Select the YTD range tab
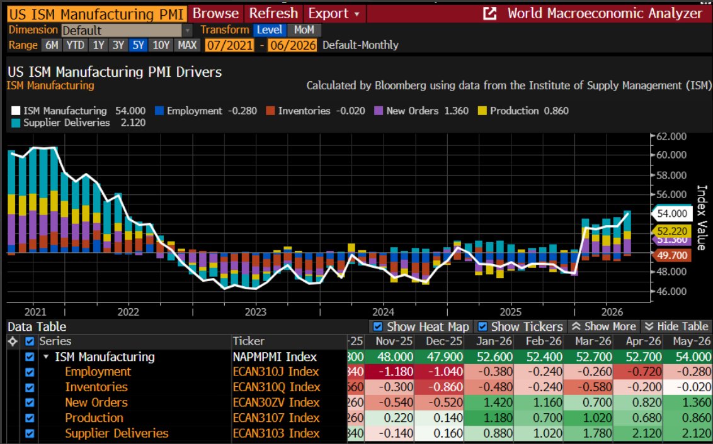The height and width of the screenshot is (444, 713). pyautogui.click(x=75, y=45)
